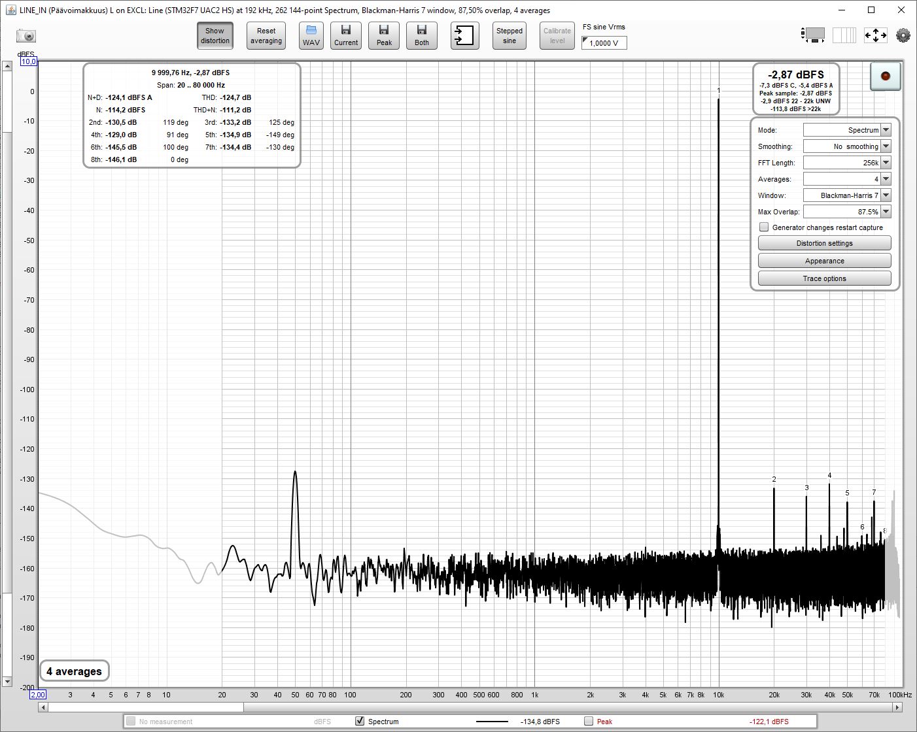Click the vertical scrollbar thumb
The height and width of the screenshot is (732, 917).
[7, 362]
